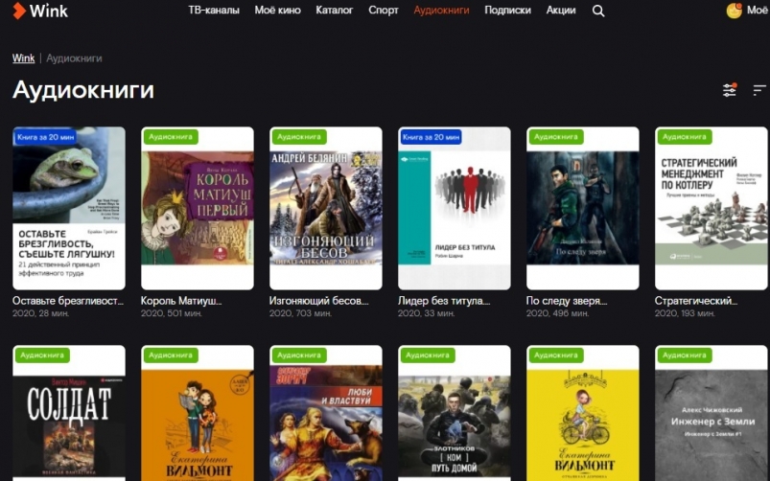
Task: Click the text 2020, 496 мин.
Action: [557, 313]
